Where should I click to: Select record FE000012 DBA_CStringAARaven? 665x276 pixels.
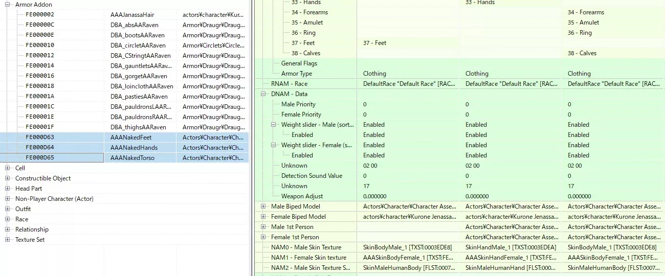click(125, 55)
